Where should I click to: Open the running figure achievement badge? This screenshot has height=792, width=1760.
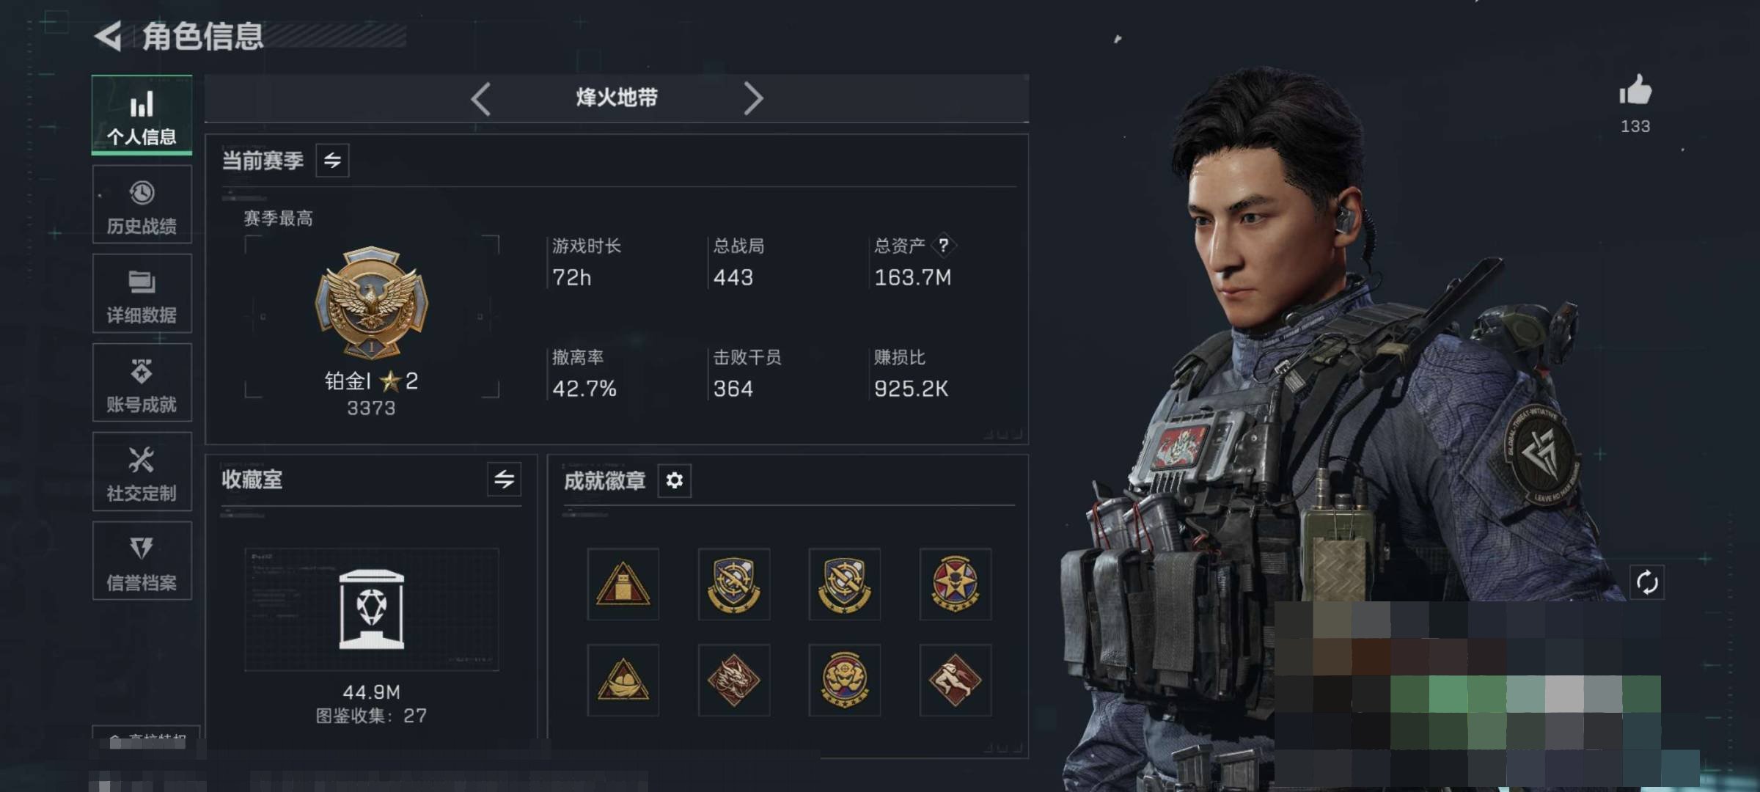tap(955, 680)
